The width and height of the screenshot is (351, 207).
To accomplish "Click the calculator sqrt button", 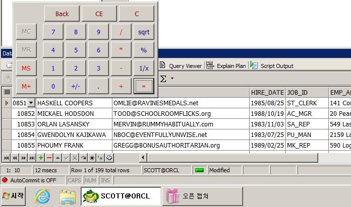I will (x=144, y=32).
